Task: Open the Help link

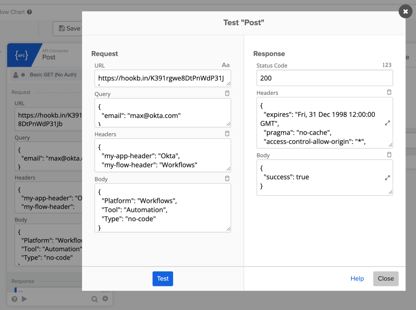Action: pos(357,279)
